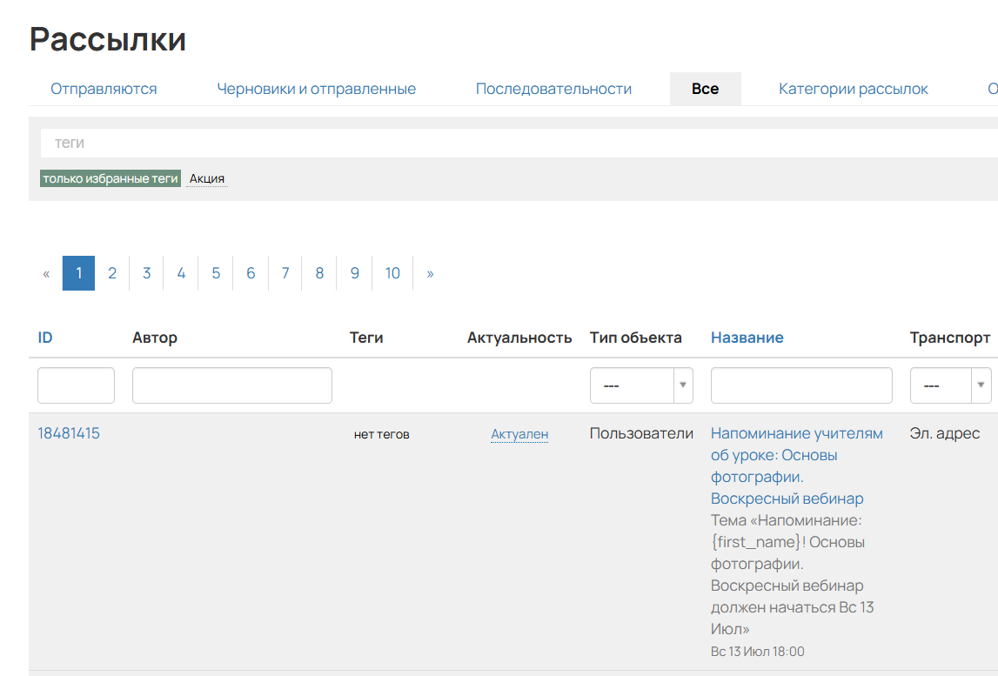Image resolution: width=998 pixels, height=676 pixels.
Task: Switch to Черновики и отправленные tab
Action: tap(316, 89)
